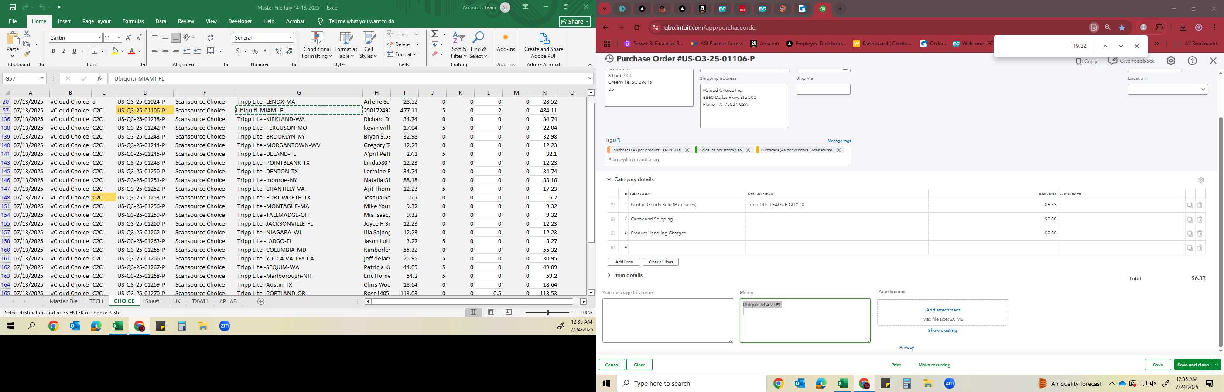The width and height of the screenshot is (1224, 392).
Task: Open Zoom from the left taskbar
Action: click(x=224, y=326)
